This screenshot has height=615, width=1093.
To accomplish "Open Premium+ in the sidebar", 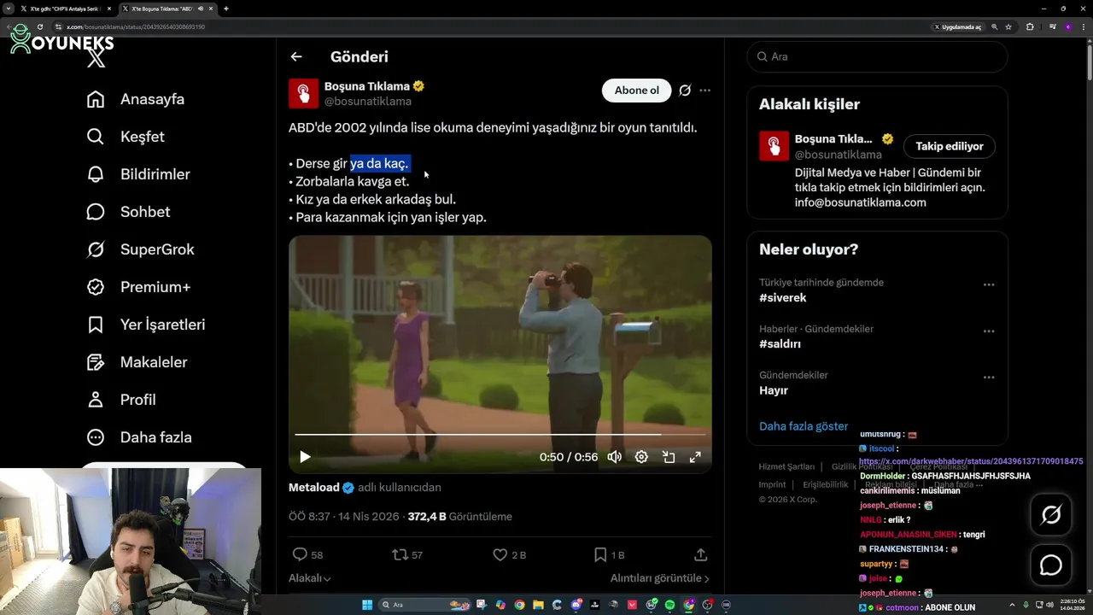I will click(x=138, y=287).
